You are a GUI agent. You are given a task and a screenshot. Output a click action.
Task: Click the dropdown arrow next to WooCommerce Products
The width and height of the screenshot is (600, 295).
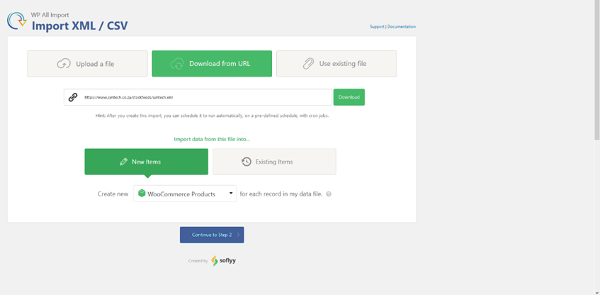tap(231, 194)
